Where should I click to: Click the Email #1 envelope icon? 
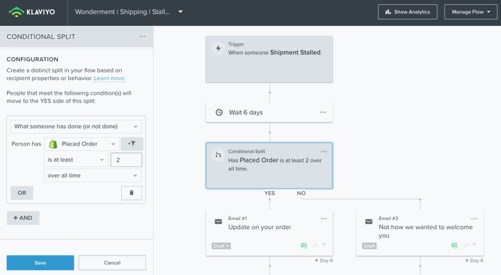point(218,221)
